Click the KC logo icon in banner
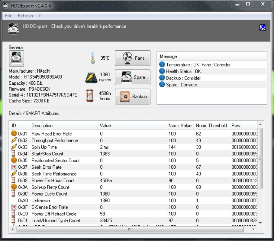 pos(262,27)
